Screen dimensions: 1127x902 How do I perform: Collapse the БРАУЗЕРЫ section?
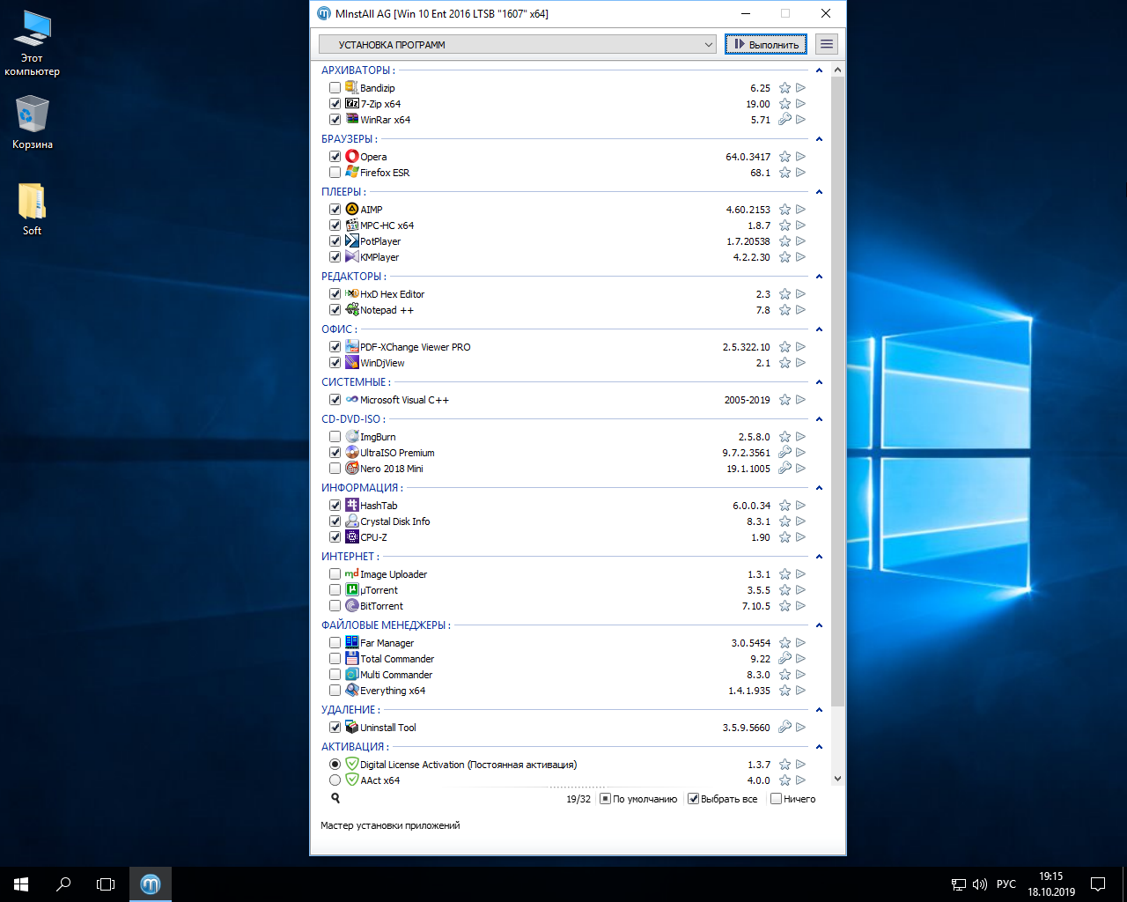819,139
